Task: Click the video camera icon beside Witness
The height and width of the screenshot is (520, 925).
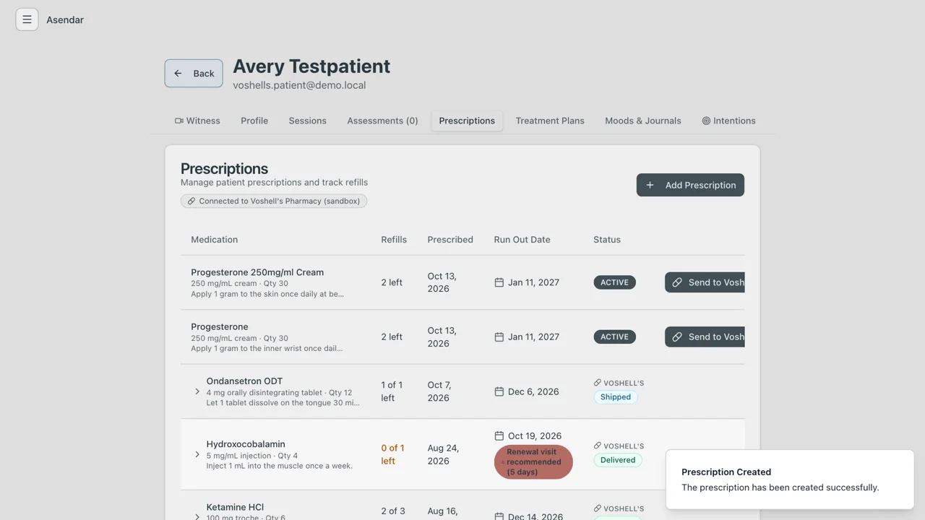Action: pos(179,121)
